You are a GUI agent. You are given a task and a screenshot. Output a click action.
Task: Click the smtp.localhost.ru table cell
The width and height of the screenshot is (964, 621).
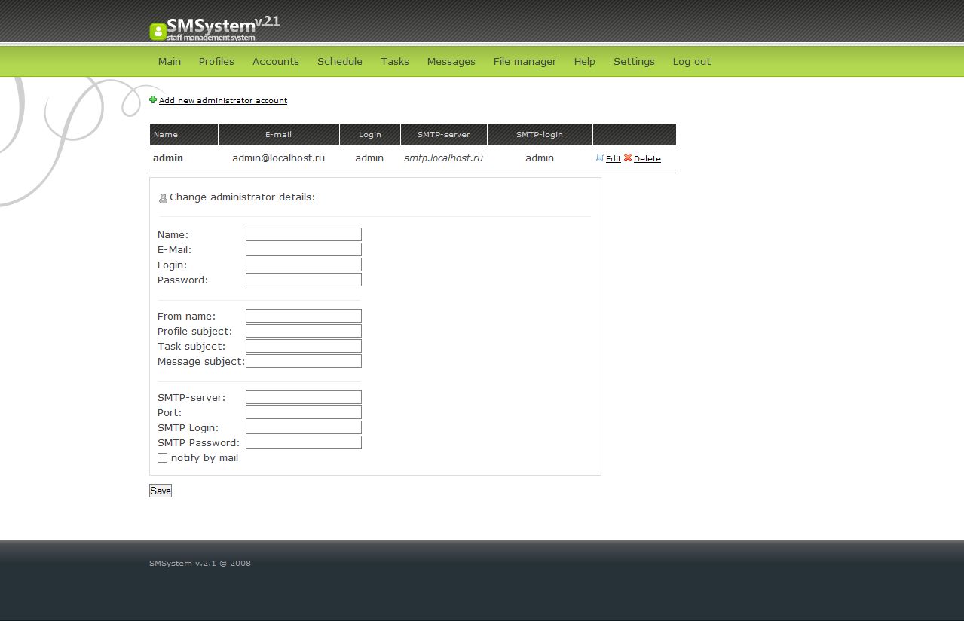pyautogui.click(x=443, y=158)
